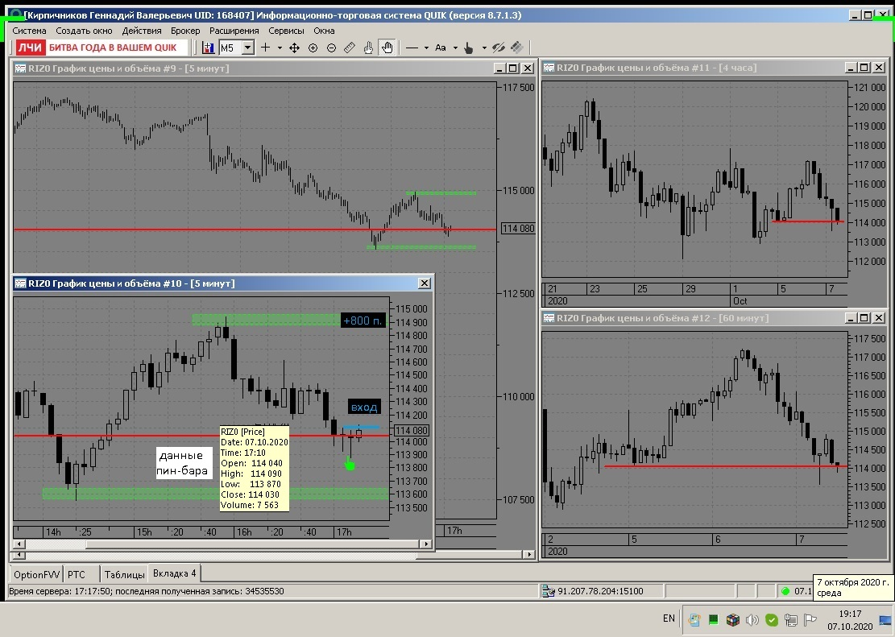Click the network connection status icon
Image resolution: width=895 pixels, height=637 pixels.
548,591
